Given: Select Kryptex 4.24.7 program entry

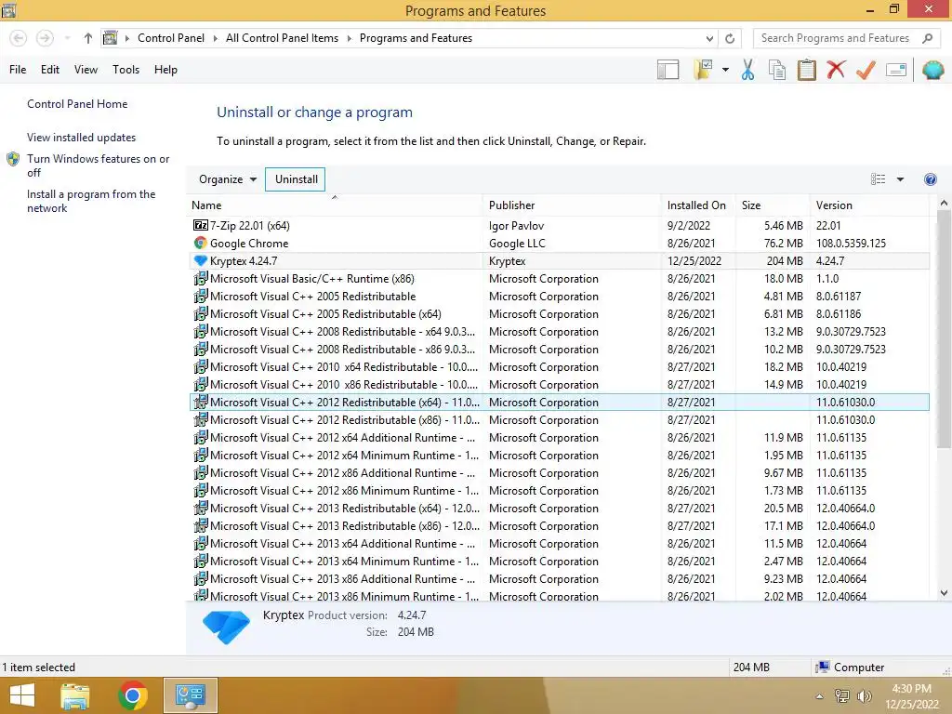Looking at the screenshot, I should [559, 260].
